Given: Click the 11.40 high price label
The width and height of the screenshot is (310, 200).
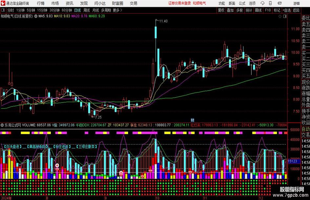Looking at the screenshot, I should 163,21.
